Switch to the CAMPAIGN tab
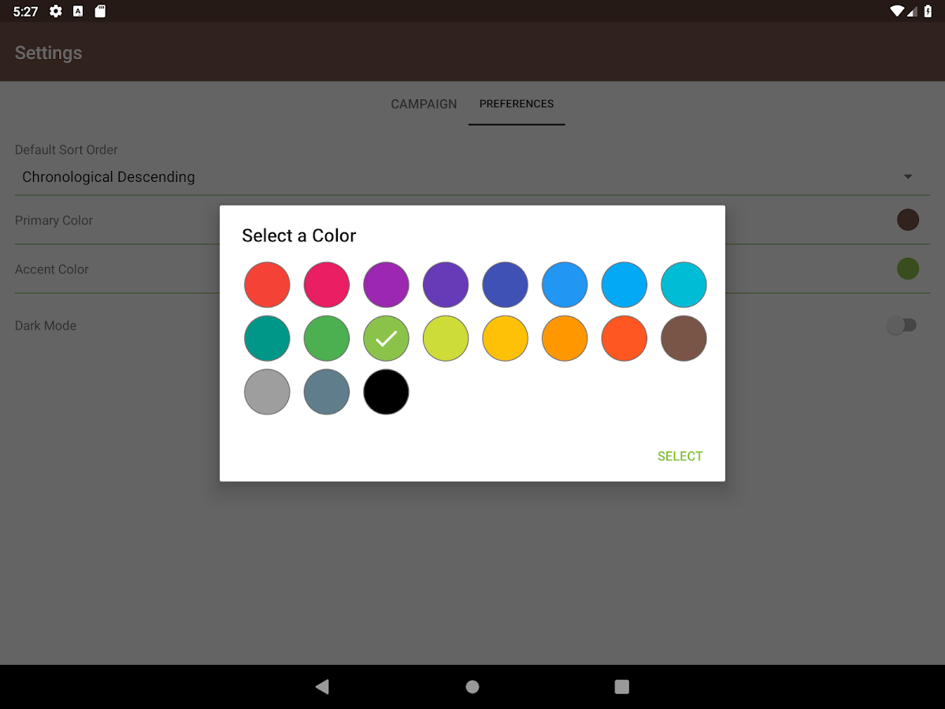 [424, 104]
